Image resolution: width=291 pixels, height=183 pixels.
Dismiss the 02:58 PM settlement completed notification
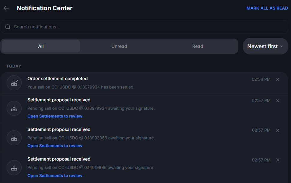[277, 79]
